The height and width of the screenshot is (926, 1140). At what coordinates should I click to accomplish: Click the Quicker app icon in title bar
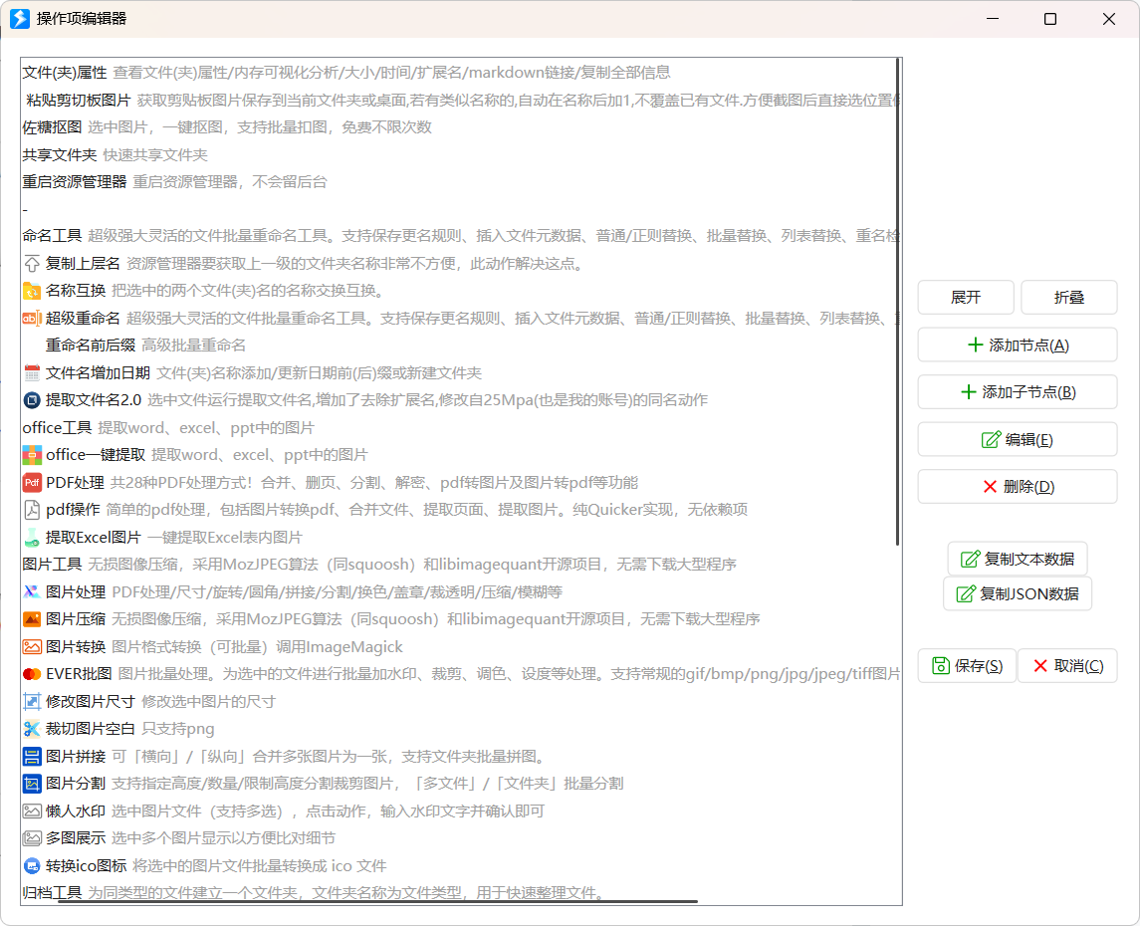20,19
